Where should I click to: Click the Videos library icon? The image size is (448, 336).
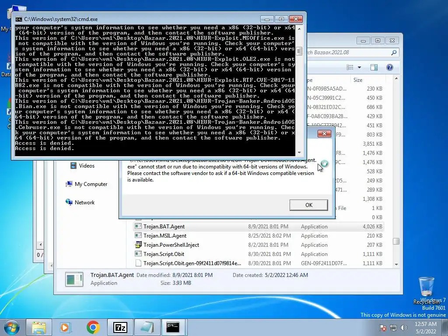pyautogui.click(x=73, y=166)
